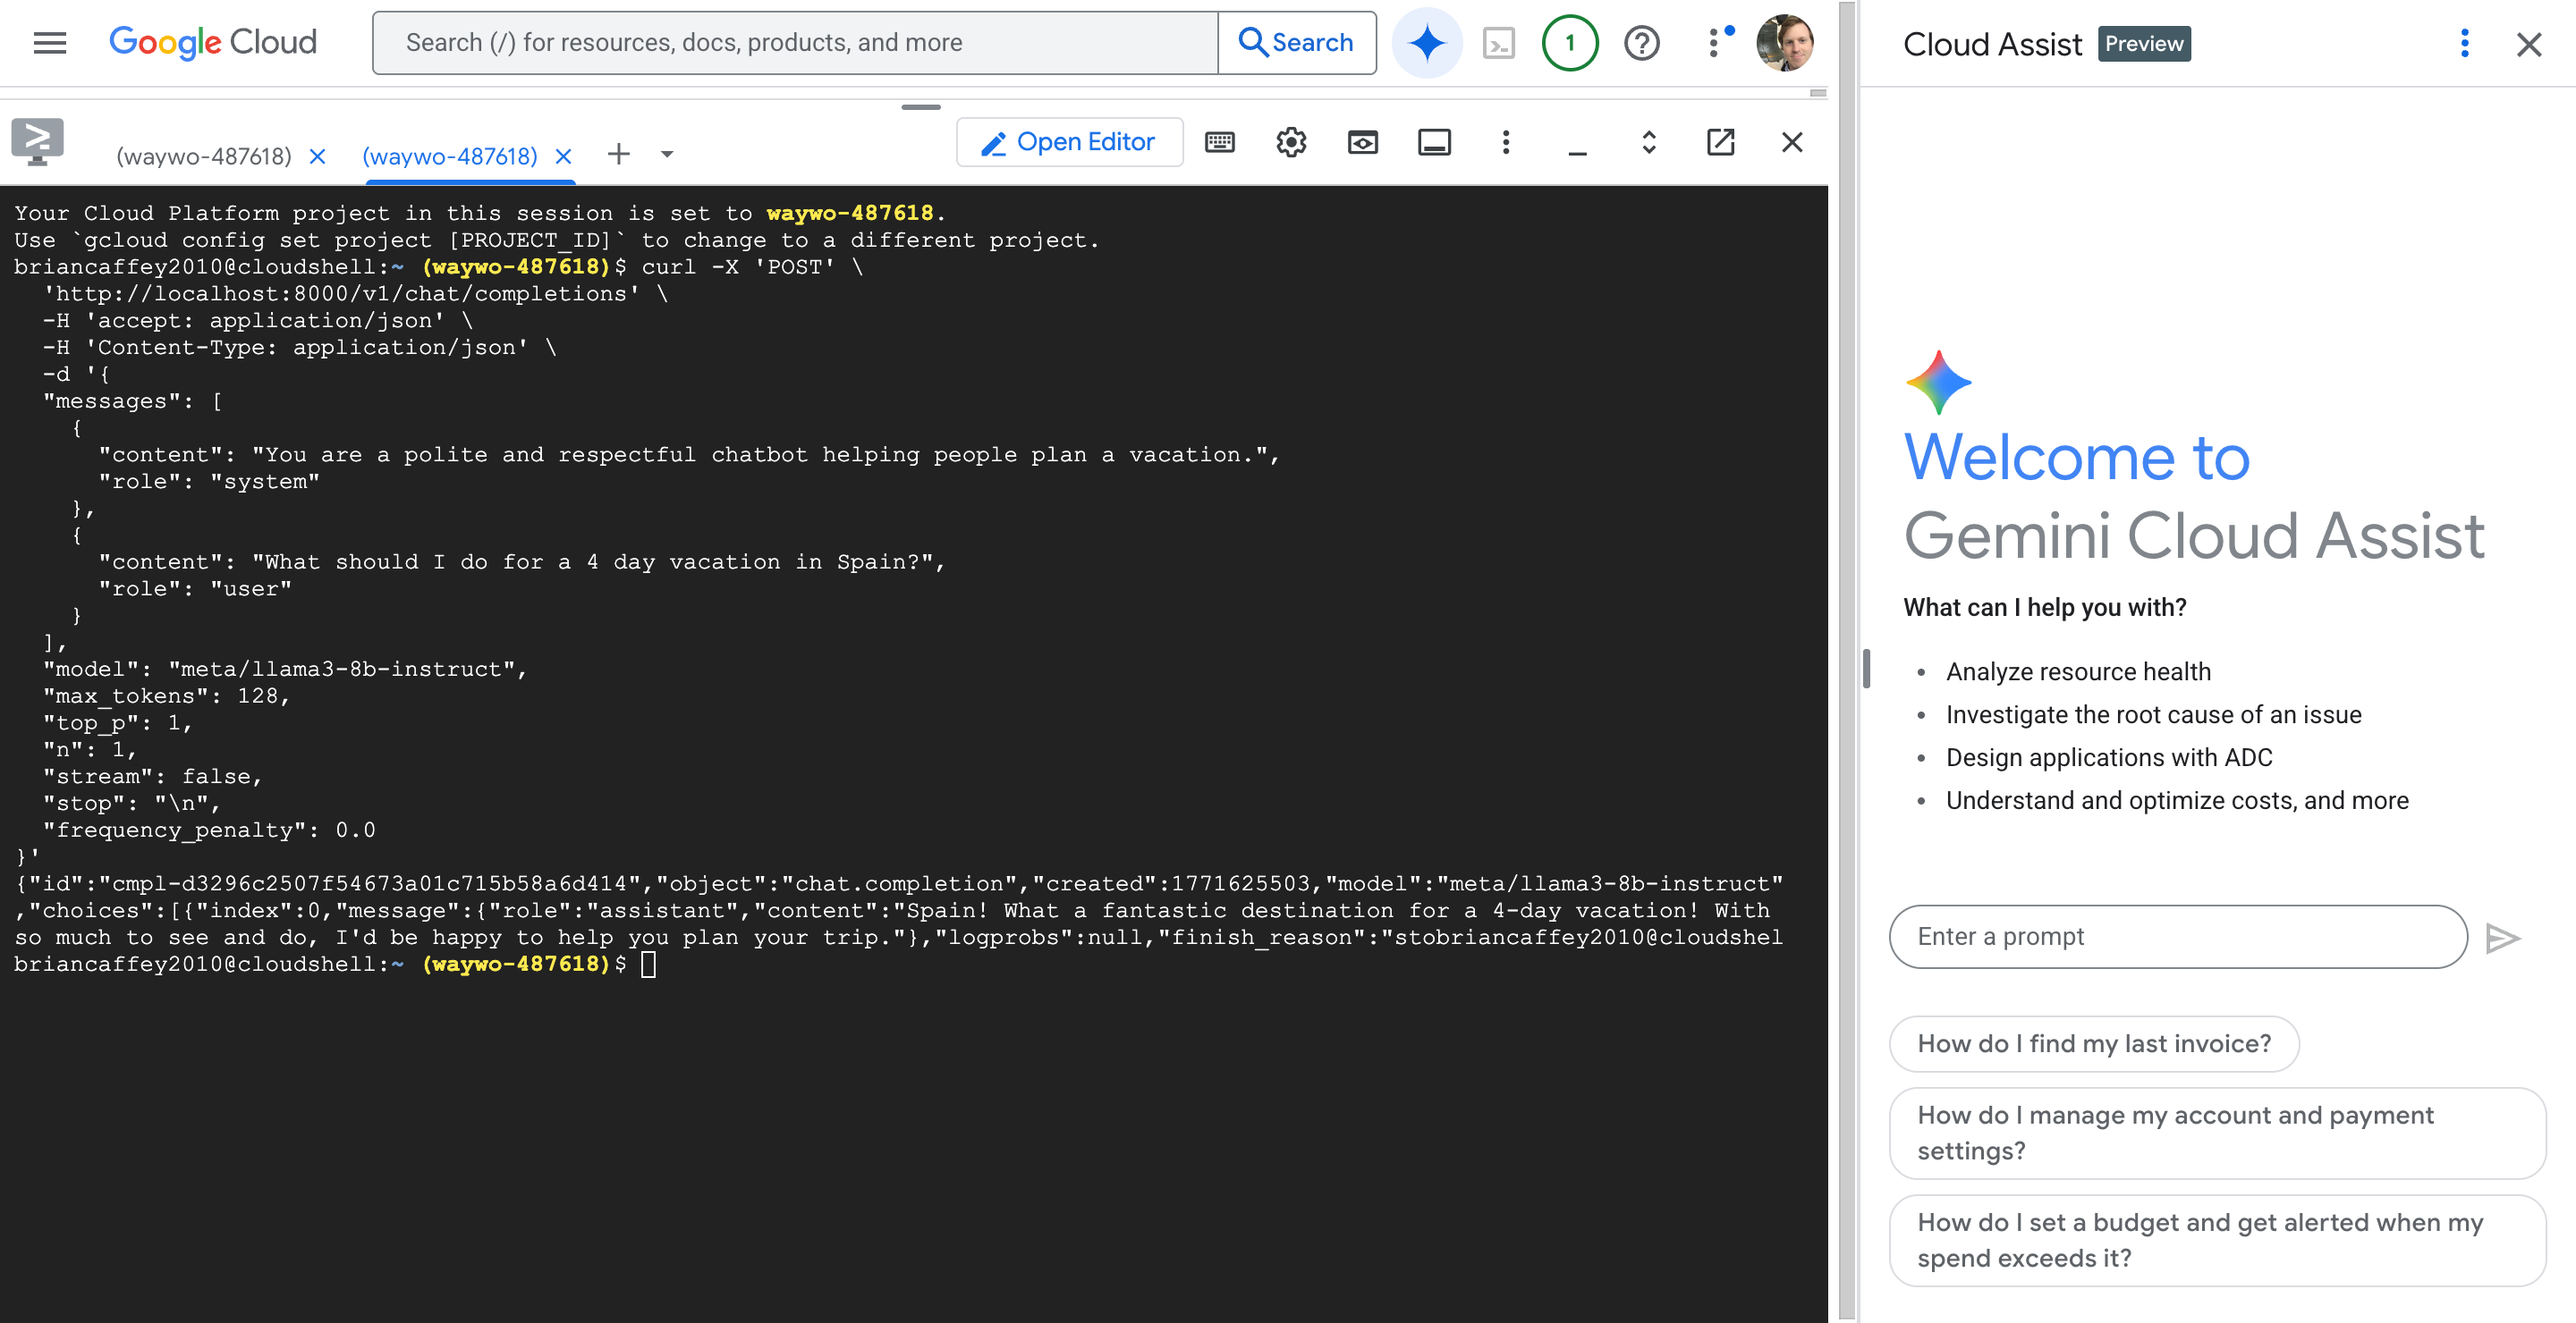Open the main navigation hamburger menu
Screen dimensions: 2576x1323
[50, 43]
